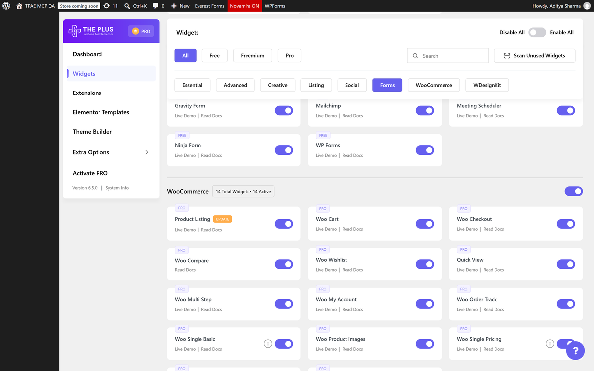The width and height of the screenshot is (594, 371).
Task: Open the Ctrl+K search magnifier icon
Action: pyautogui.click(x=127, y=6)
